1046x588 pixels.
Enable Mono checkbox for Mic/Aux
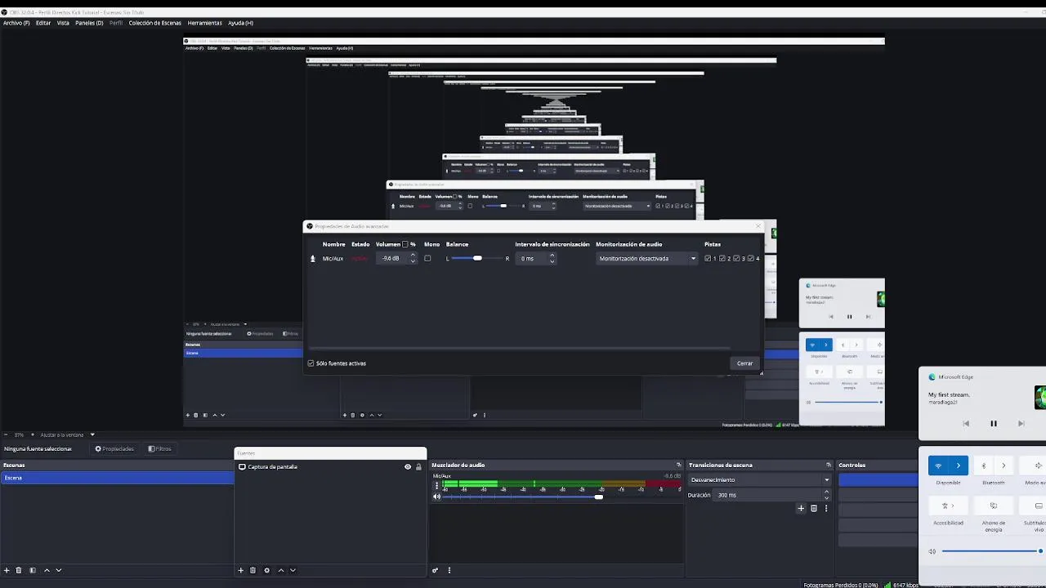click(427, 258)
